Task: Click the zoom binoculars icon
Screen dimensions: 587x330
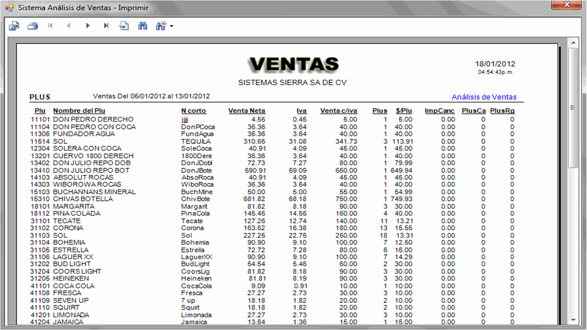Action: tap(161, 26)
